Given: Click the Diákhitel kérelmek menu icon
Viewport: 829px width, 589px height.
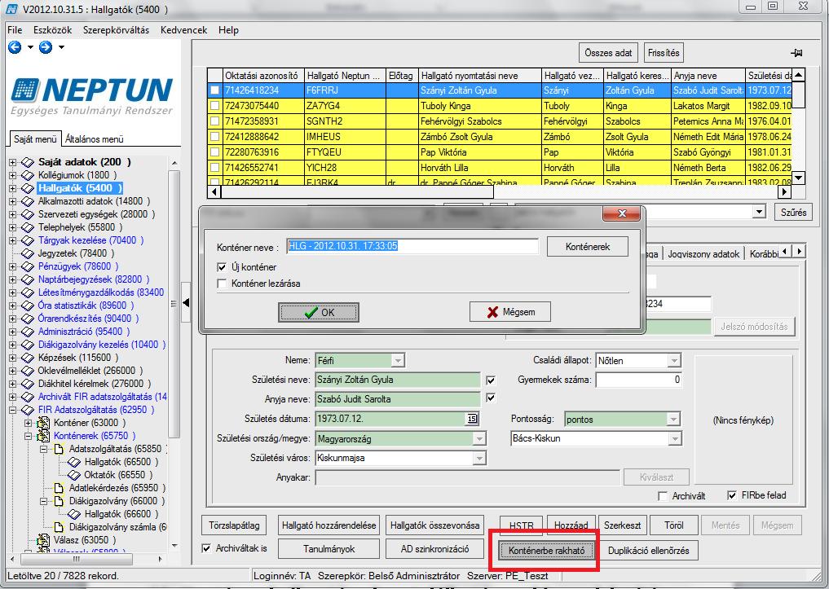Looking at the screenshot, I should tap(28, 384).
